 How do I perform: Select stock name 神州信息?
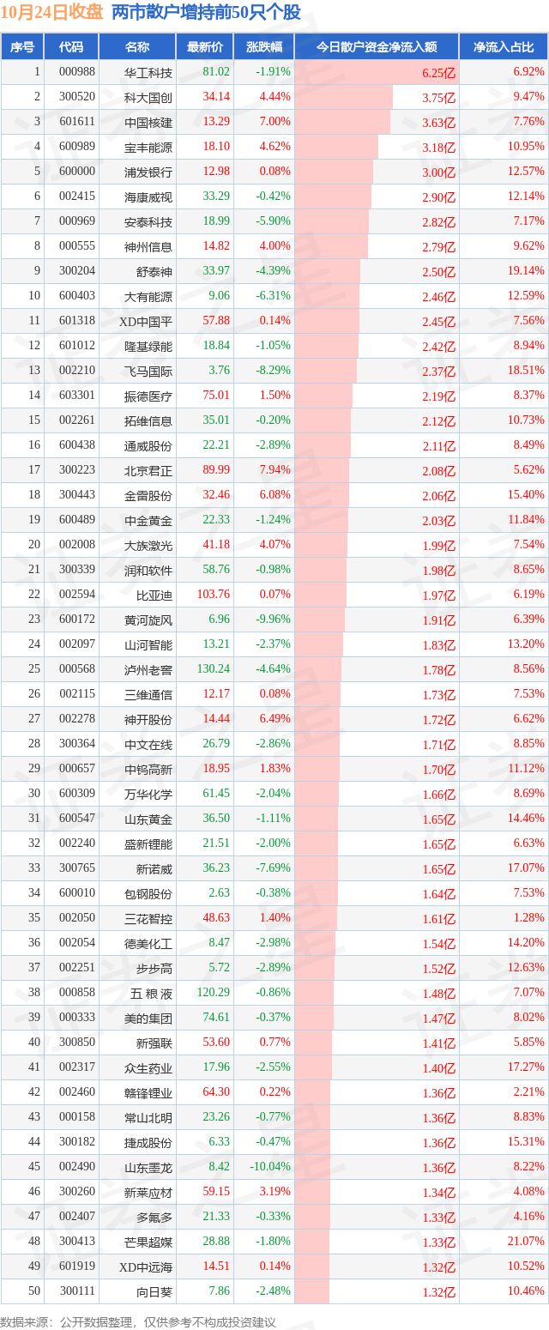click(x=148, y=246)
